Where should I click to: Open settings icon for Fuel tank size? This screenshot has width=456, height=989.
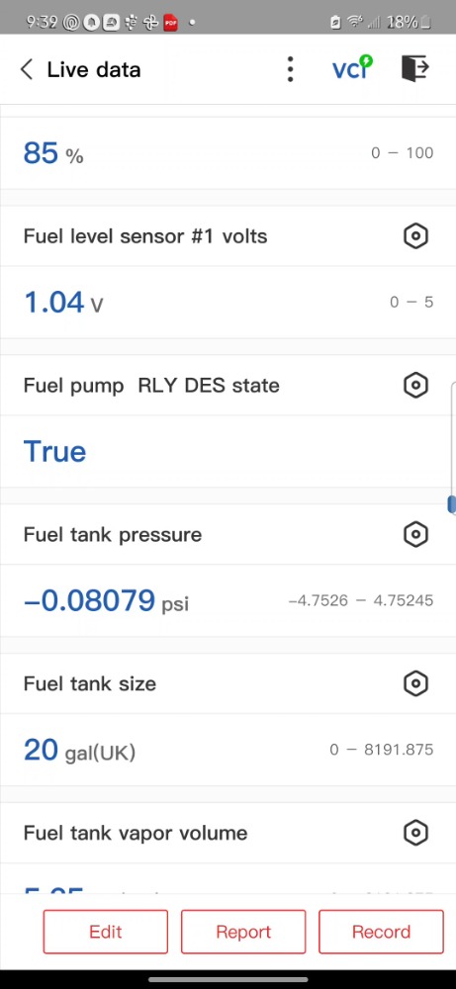(415, 683)
